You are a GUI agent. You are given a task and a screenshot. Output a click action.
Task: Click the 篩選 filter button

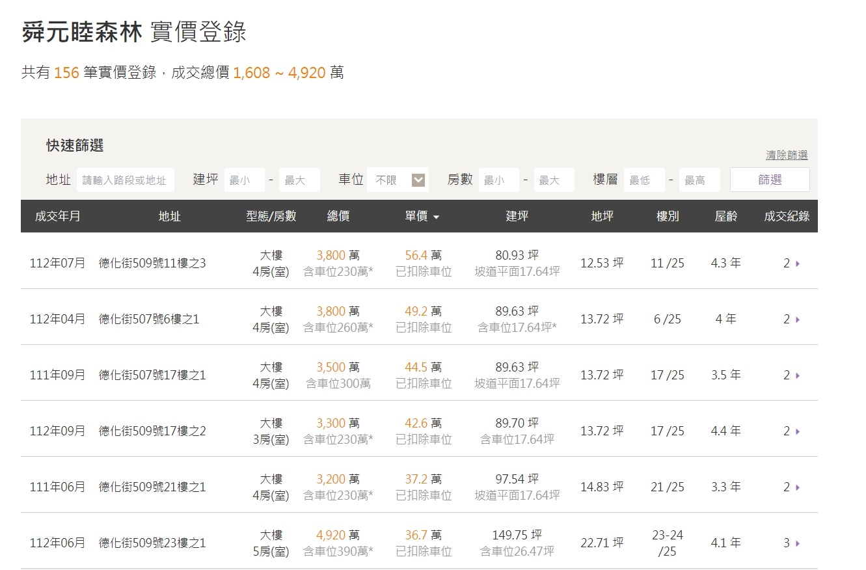pyautogui.click(x=770, y=179)
